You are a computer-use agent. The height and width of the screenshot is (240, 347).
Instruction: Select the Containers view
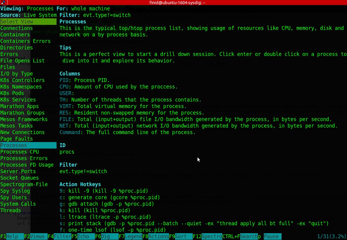coord(15,35)
